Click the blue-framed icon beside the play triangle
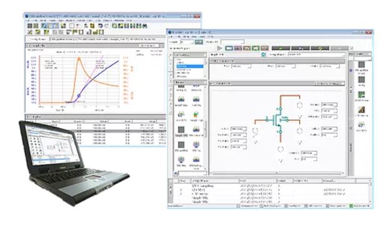This screenshot has width=385, height=230. 229,48
